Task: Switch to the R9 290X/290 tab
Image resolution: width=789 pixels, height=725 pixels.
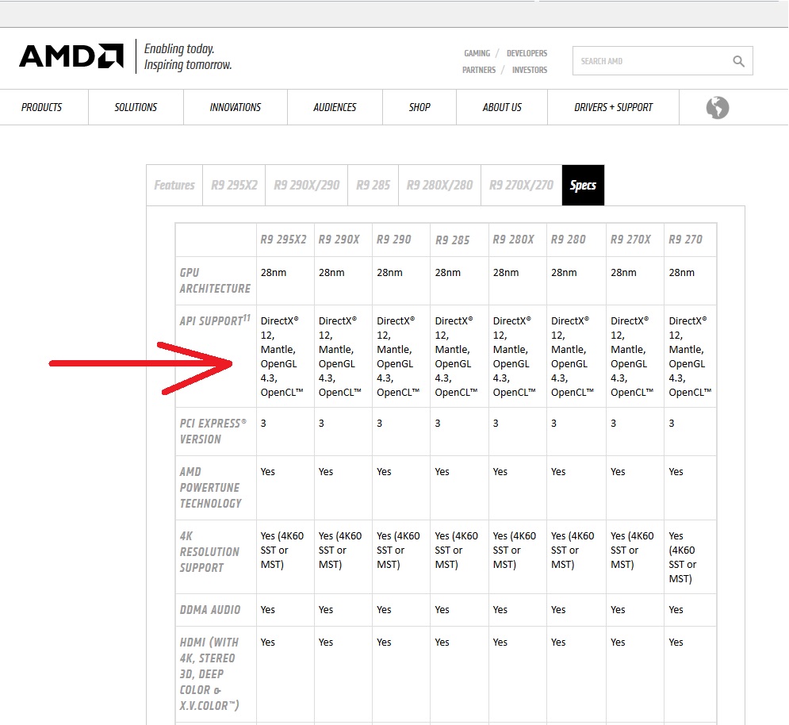Action: pyautogui.click(x=306, y=186)
